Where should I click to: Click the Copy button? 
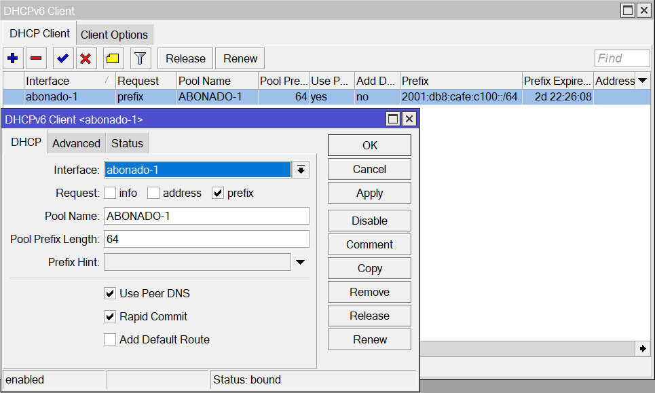click(369, 267)
